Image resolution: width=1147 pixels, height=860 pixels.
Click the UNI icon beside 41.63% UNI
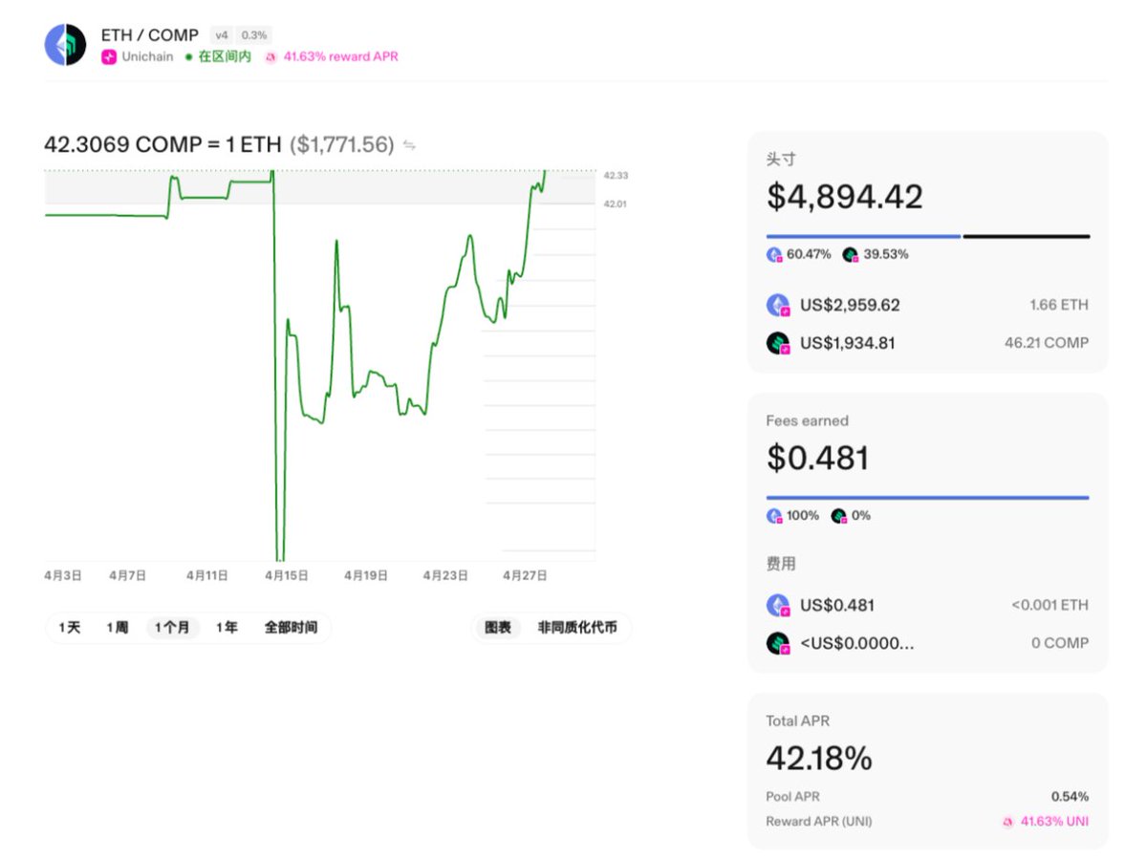pyautogui.click(x=1008, y=822)
